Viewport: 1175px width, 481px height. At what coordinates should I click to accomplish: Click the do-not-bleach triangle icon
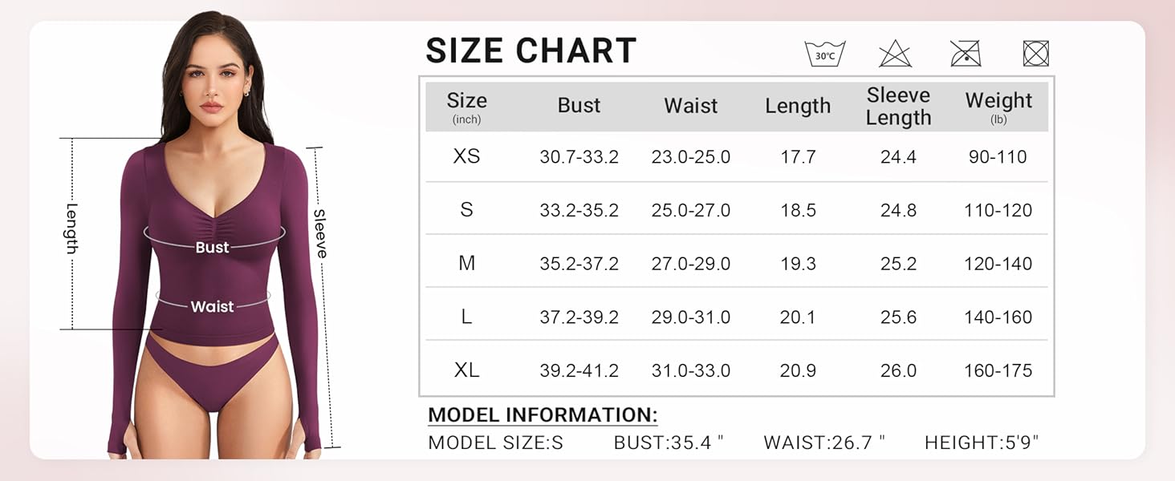click(895, 54)
